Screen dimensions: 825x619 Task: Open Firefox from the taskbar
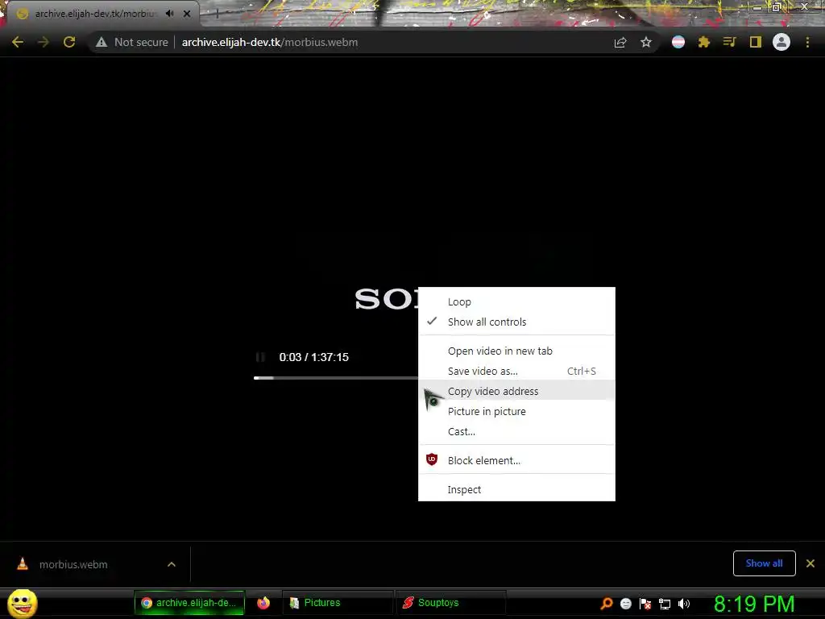pyautogui.click(x=263, y=603)
